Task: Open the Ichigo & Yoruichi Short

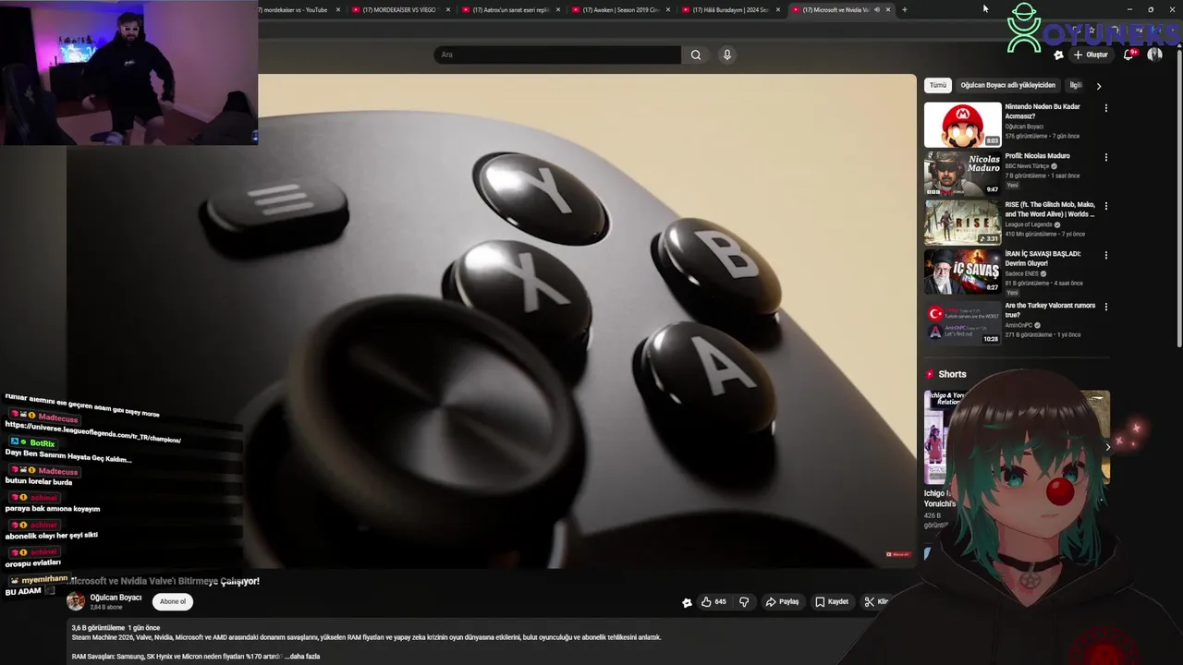Action: click(x=935, y=437)
